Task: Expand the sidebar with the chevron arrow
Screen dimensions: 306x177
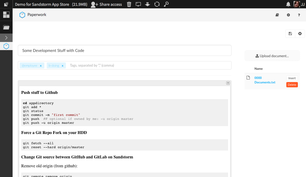Action: pos(6,37)
